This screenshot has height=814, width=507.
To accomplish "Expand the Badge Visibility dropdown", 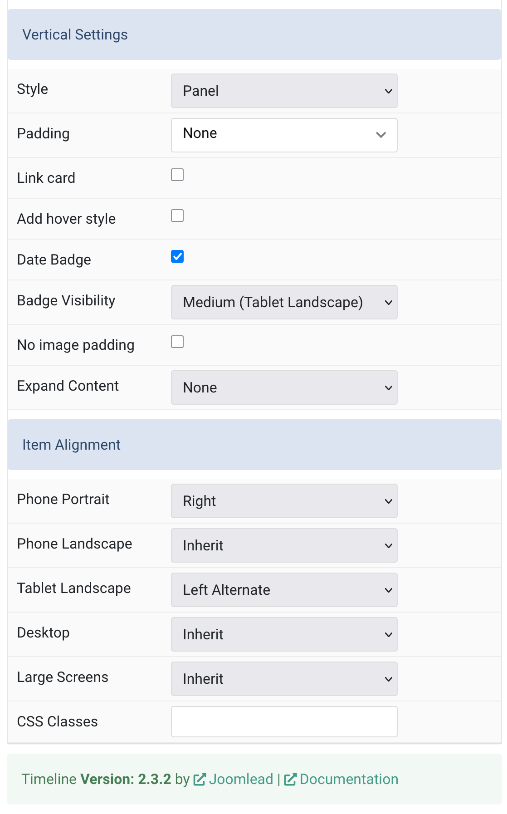I will [284, 302].
